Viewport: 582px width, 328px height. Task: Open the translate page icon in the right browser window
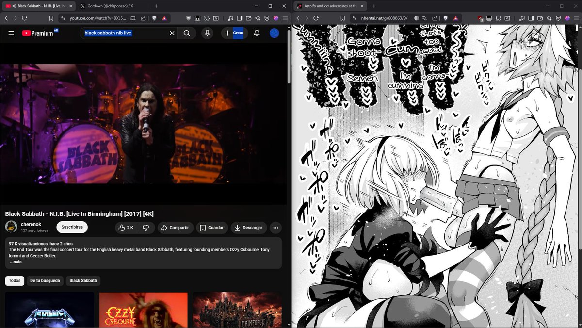(x=425, y=18)
